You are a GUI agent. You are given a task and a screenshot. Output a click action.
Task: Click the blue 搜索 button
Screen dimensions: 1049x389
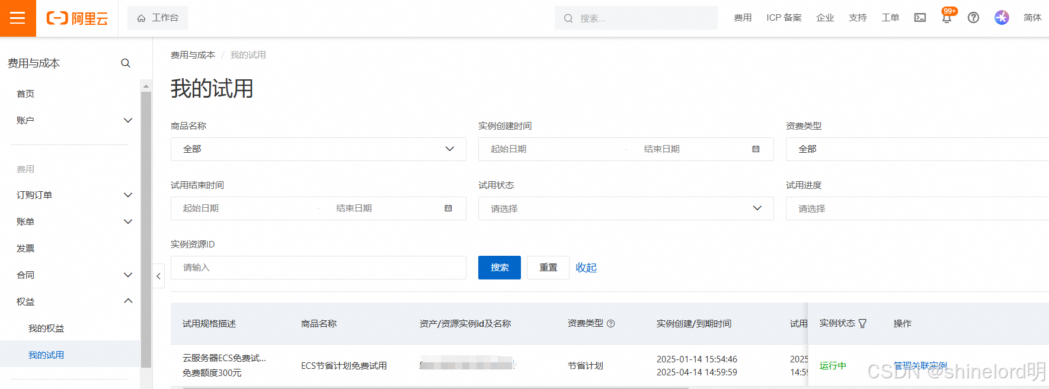(500, 268)
